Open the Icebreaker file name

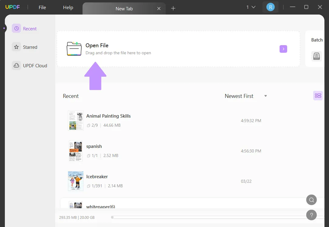tap(97, 177)
